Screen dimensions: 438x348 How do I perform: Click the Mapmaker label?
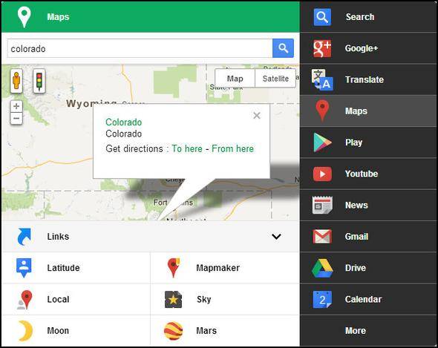218,268
